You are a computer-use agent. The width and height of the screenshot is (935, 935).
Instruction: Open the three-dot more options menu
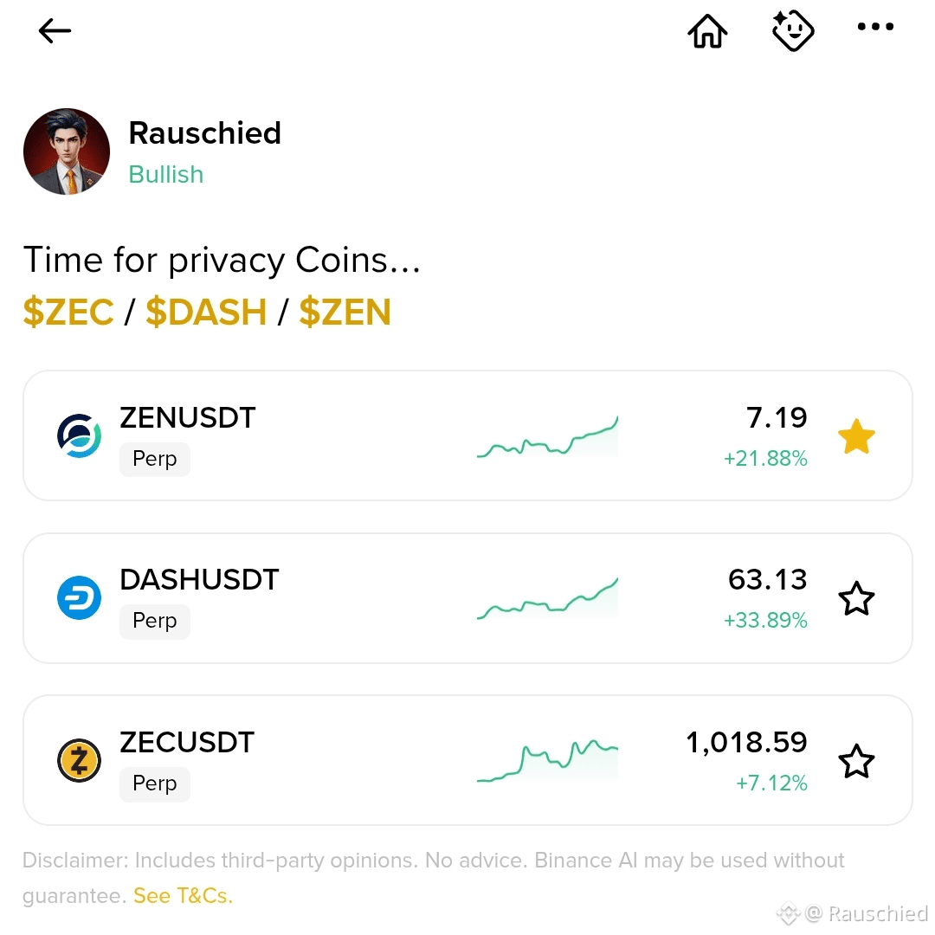coord(874,26)
